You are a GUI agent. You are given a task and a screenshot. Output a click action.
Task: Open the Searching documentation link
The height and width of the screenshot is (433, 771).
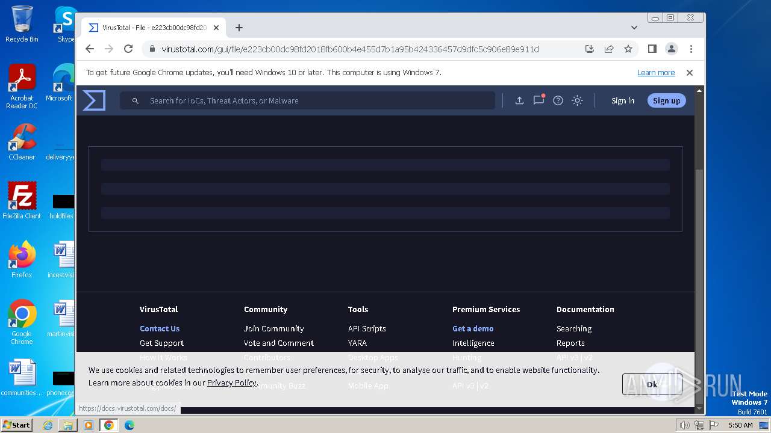[574, 329]
